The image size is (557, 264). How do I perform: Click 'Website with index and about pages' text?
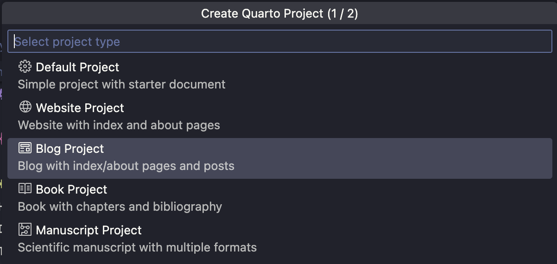[x=119, y=125]
